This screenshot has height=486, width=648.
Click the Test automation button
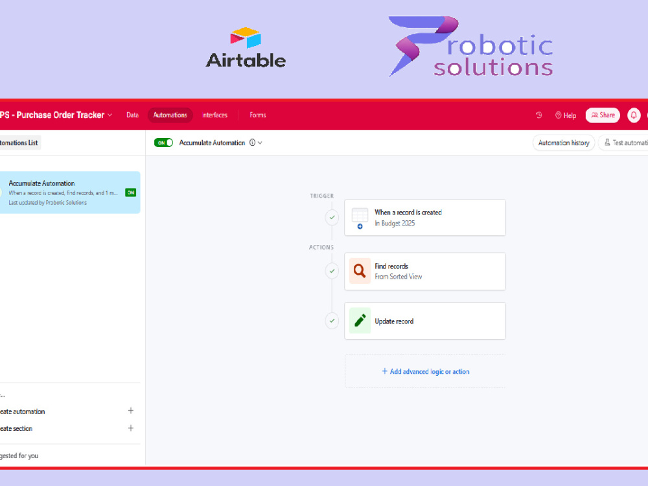point(624,143)
